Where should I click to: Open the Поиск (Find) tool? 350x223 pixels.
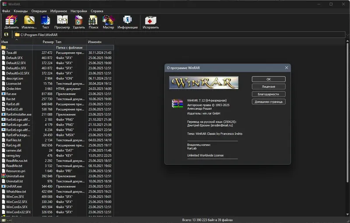(x=93, y=22)
